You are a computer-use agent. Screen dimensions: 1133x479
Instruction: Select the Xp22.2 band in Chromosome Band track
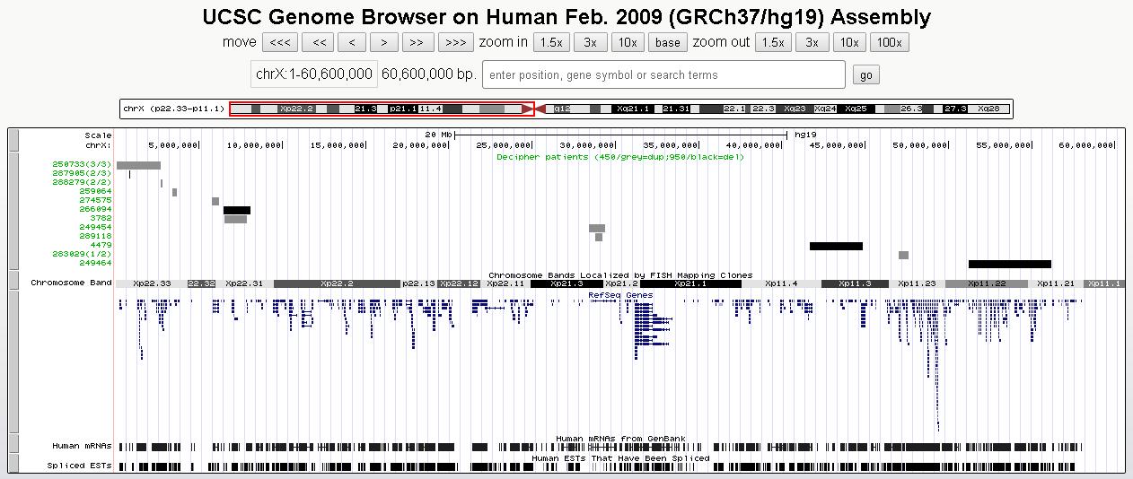[x=337, y=283]
